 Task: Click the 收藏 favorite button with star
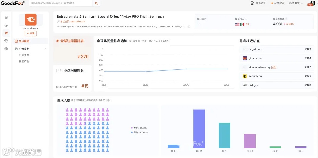[x=31, y=34]
